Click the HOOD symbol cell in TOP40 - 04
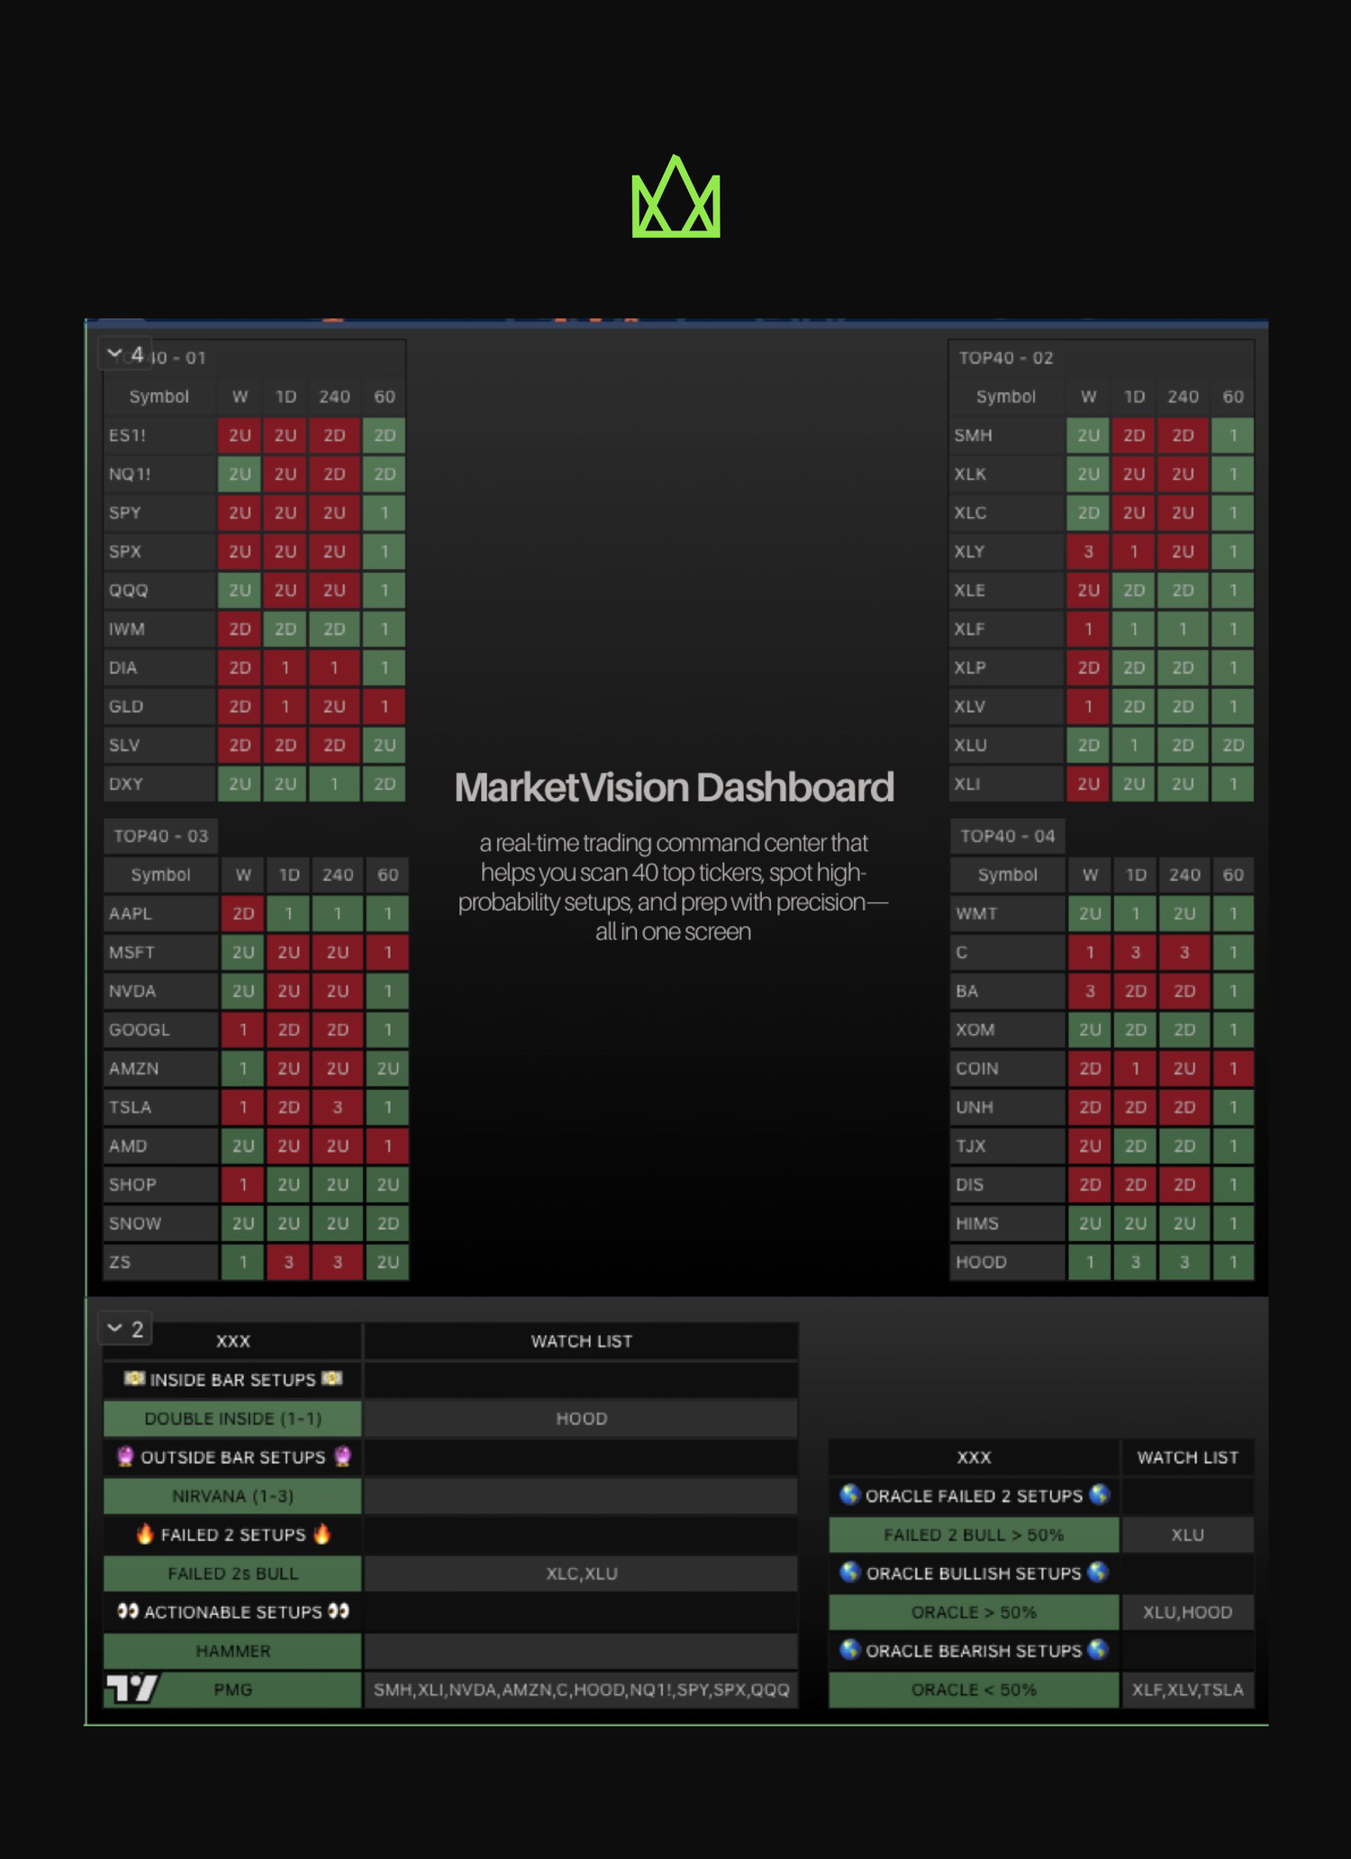The image size is (1351, 1859). pyautogui.click(x=1007, y=1262)
